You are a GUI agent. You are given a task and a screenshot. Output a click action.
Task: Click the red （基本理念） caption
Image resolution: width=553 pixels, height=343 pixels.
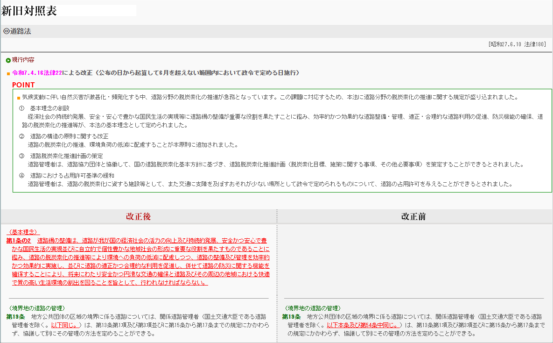[23, 232]
